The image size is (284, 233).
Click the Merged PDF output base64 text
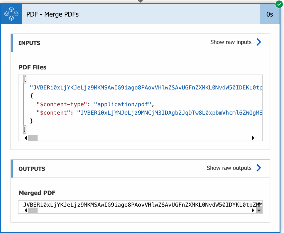[x=143, y=204]
